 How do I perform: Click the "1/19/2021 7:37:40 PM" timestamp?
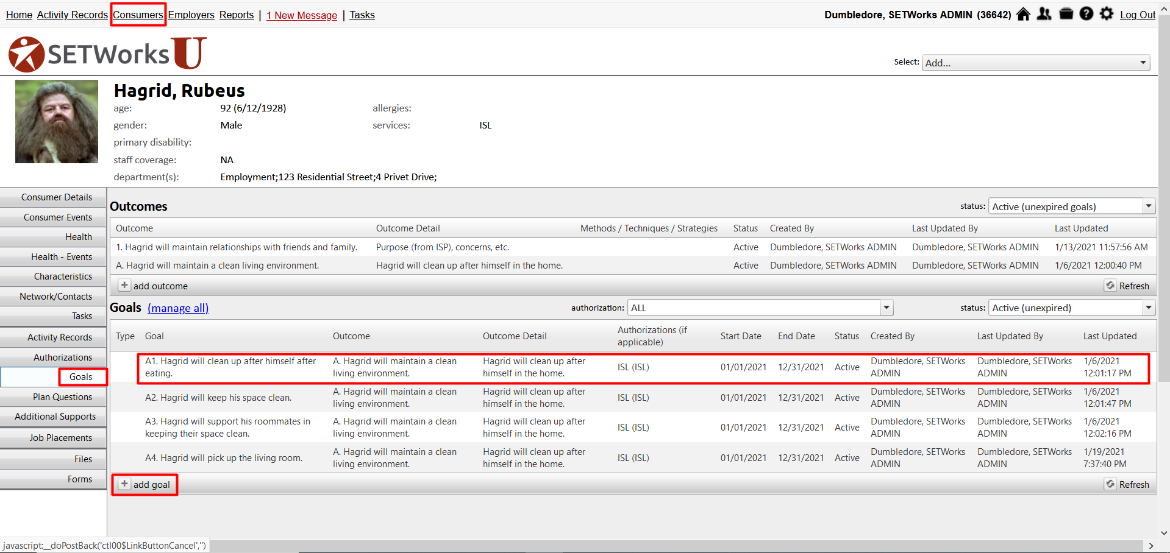tap(1105, 458)
